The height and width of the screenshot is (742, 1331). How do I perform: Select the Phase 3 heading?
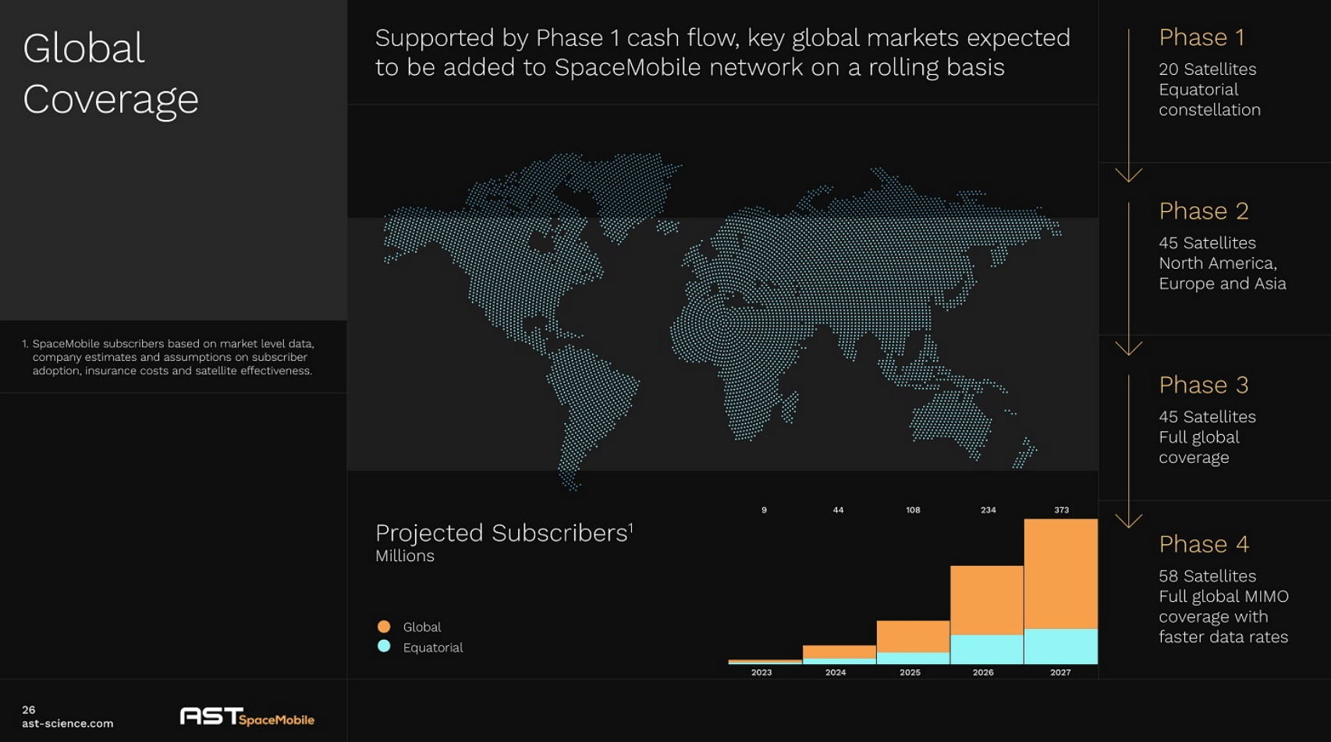tap(1204, 385)
